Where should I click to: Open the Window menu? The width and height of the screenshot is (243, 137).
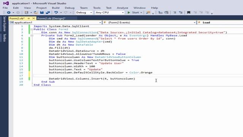pos(139,8)
